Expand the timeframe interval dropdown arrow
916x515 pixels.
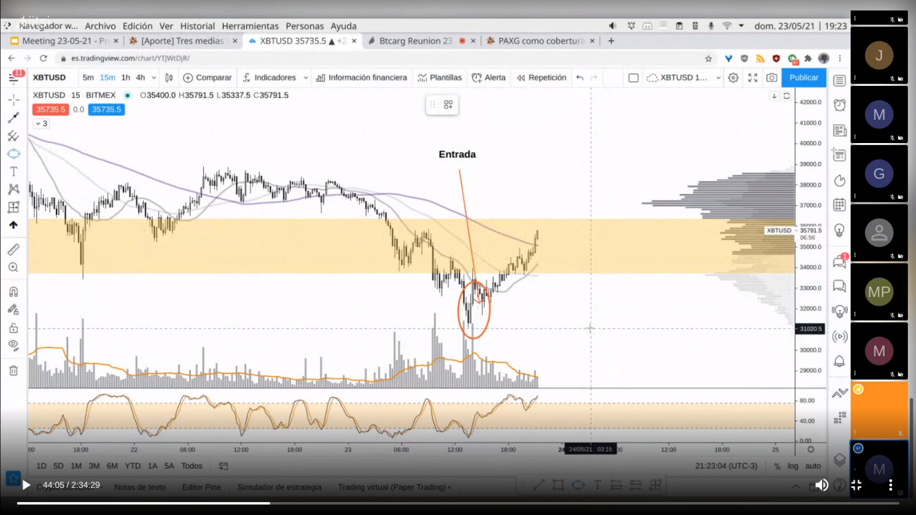pos(154,78)
